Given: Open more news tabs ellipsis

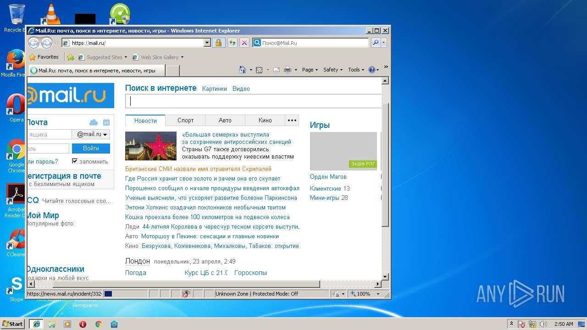Looking at the screenshot, I should point(292,120).
